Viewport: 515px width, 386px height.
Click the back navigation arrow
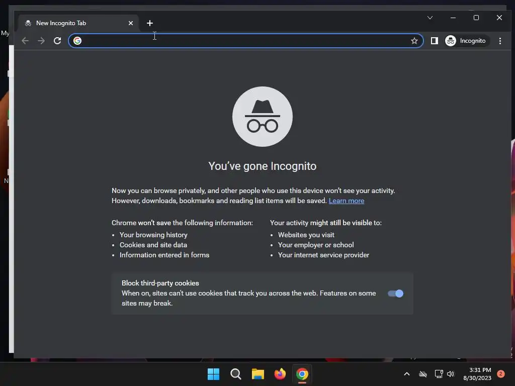[x=25, y=41]
